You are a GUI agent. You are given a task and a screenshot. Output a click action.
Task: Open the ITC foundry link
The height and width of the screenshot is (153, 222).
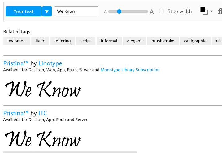(x=43, y=113)
